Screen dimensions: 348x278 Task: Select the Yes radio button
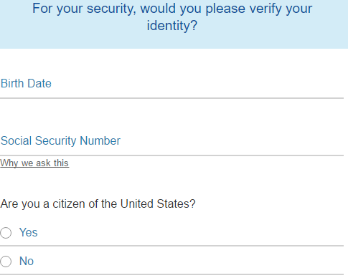[x=6, y=233]
